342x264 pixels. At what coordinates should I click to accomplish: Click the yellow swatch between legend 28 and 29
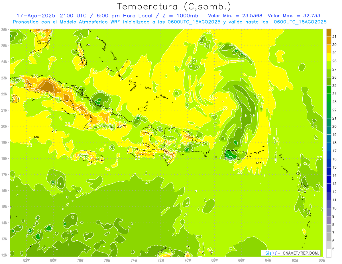329,57
